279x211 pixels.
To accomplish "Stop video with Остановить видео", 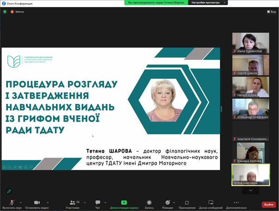I will [37, 204].
